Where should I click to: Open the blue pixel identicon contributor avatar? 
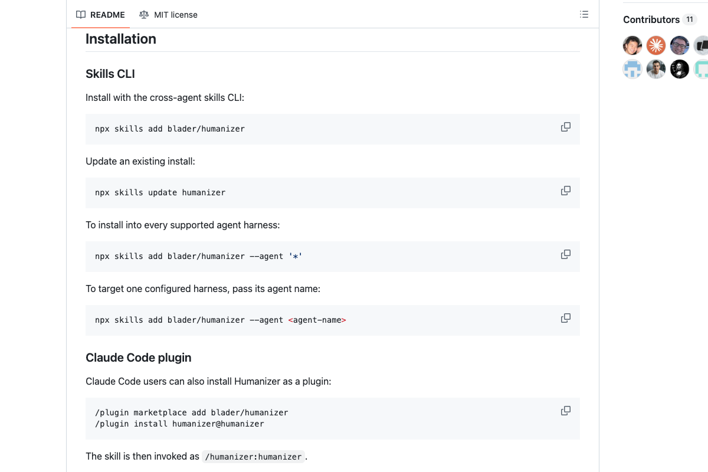point(632,69)
